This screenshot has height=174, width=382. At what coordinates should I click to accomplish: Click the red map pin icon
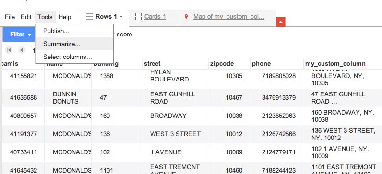click(x=186, y=17)
